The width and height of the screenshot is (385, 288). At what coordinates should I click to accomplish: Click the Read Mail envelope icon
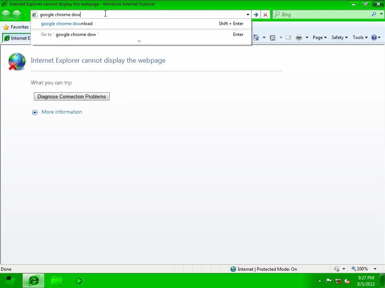point(288,37)
